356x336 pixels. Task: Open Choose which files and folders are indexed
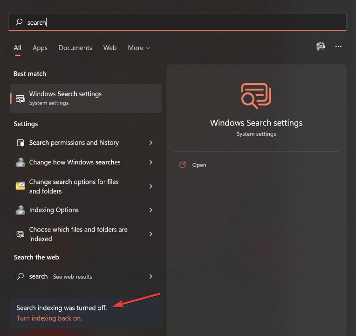click(86, 234)
